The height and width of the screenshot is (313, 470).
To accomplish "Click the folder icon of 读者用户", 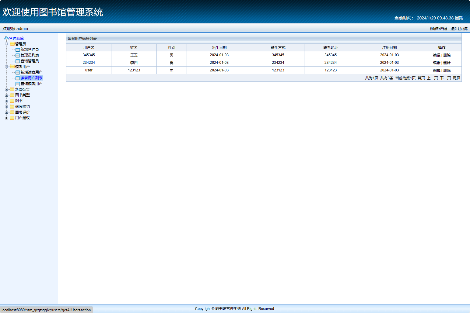I will [12, 67].
